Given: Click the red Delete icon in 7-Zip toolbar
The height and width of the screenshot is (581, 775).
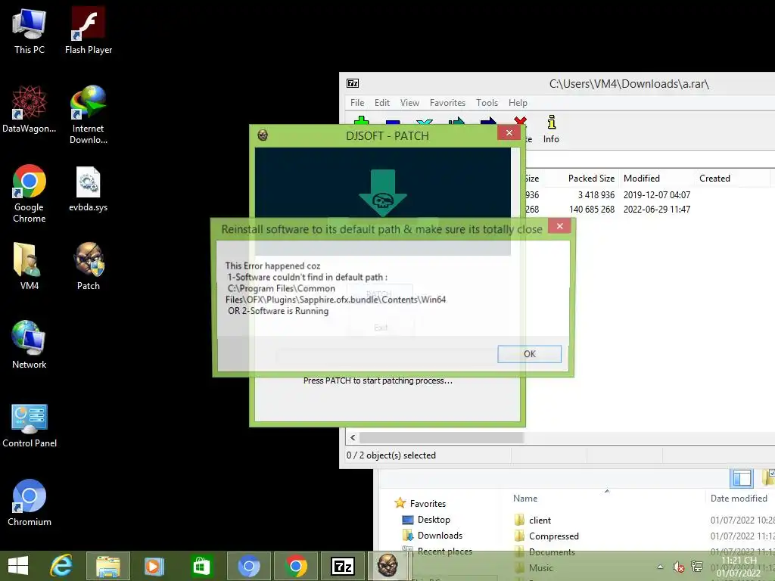Looking at the screenshot, I should 520,122.
